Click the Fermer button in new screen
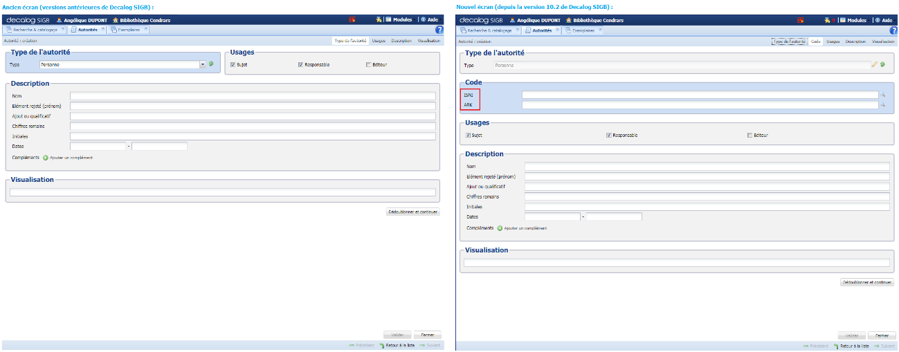The height and width of the screenshot is (352, 899). pyautogui.click(x=881, y=335)
